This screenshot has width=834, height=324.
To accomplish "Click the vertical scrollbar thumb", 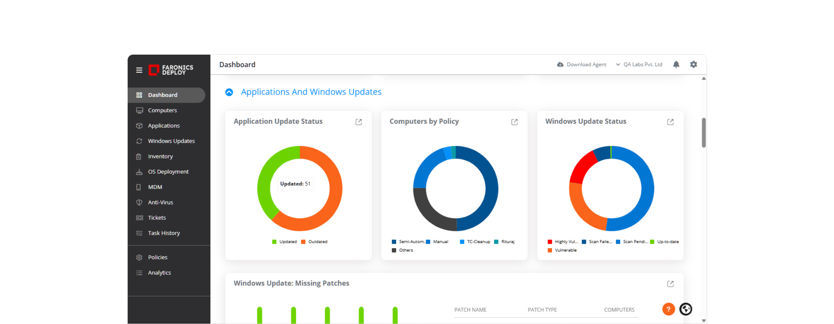I will coord(704,133).
